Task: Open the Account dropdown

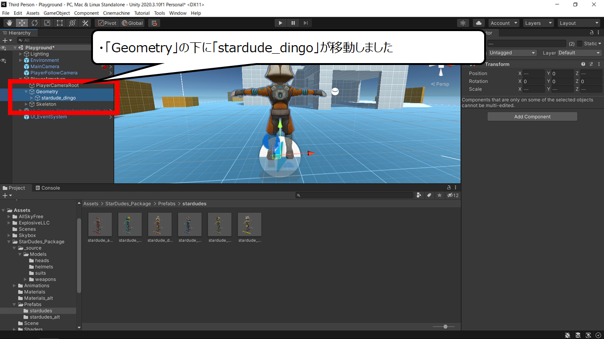Action: point(503,23)
